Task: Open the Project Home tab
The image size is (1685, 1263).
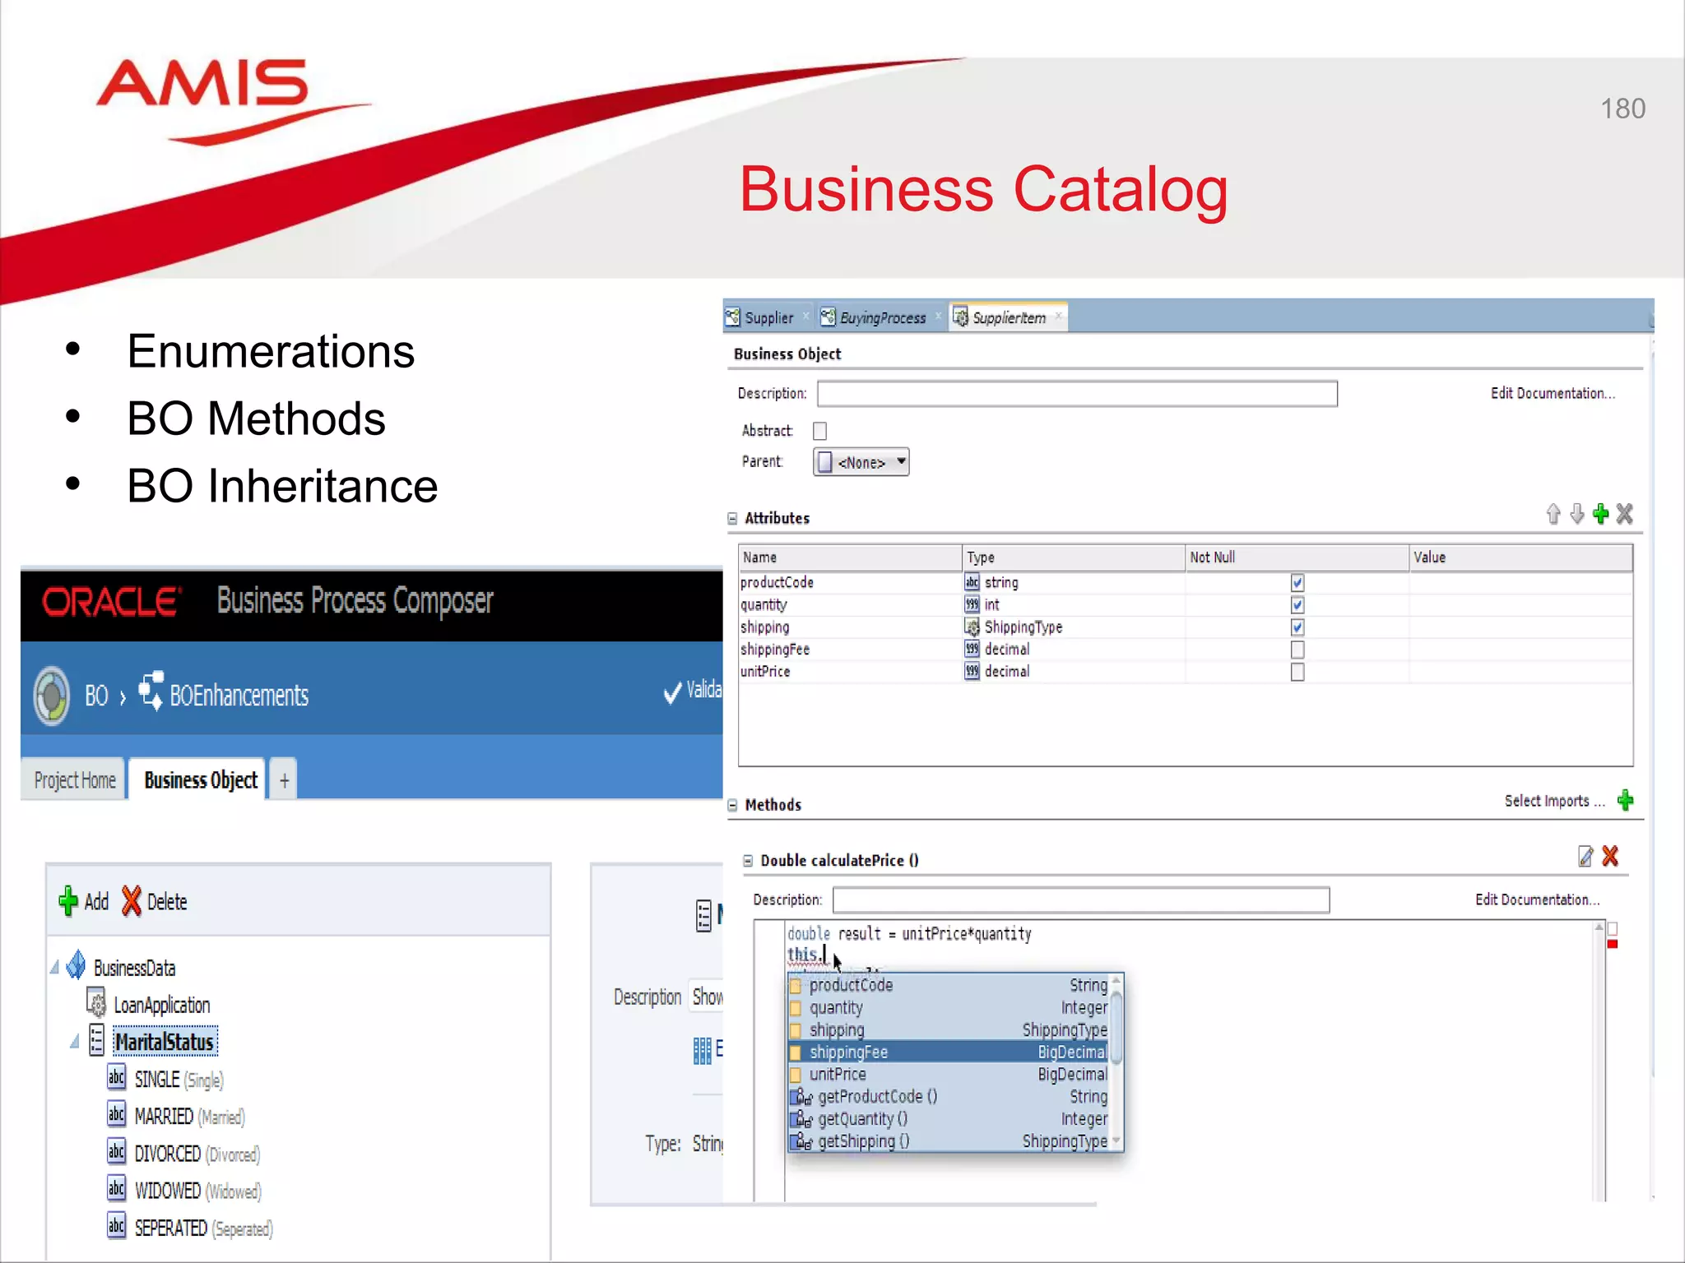Action: point(74,780)
